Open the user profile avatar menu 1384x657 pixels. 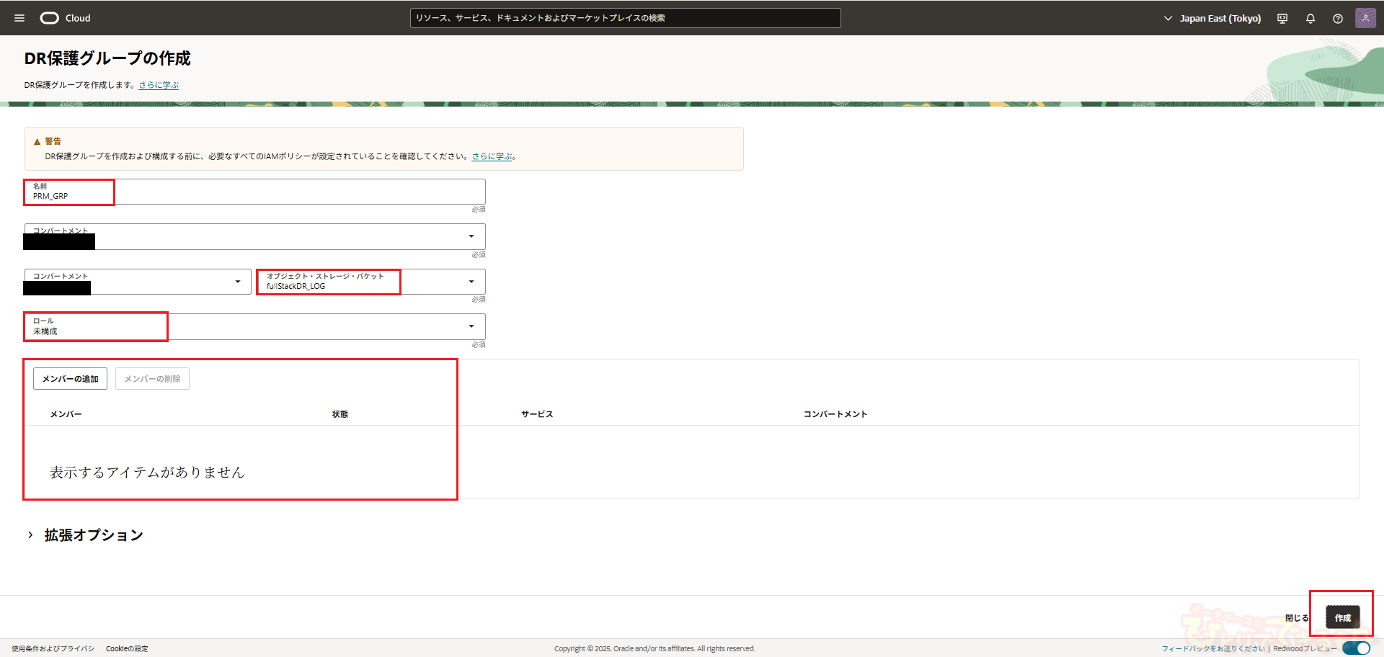pyautogui.click(x=1365, y=18)
